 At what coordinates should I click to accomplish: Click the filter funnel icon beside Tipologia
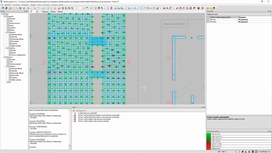[x=74, y=110]
